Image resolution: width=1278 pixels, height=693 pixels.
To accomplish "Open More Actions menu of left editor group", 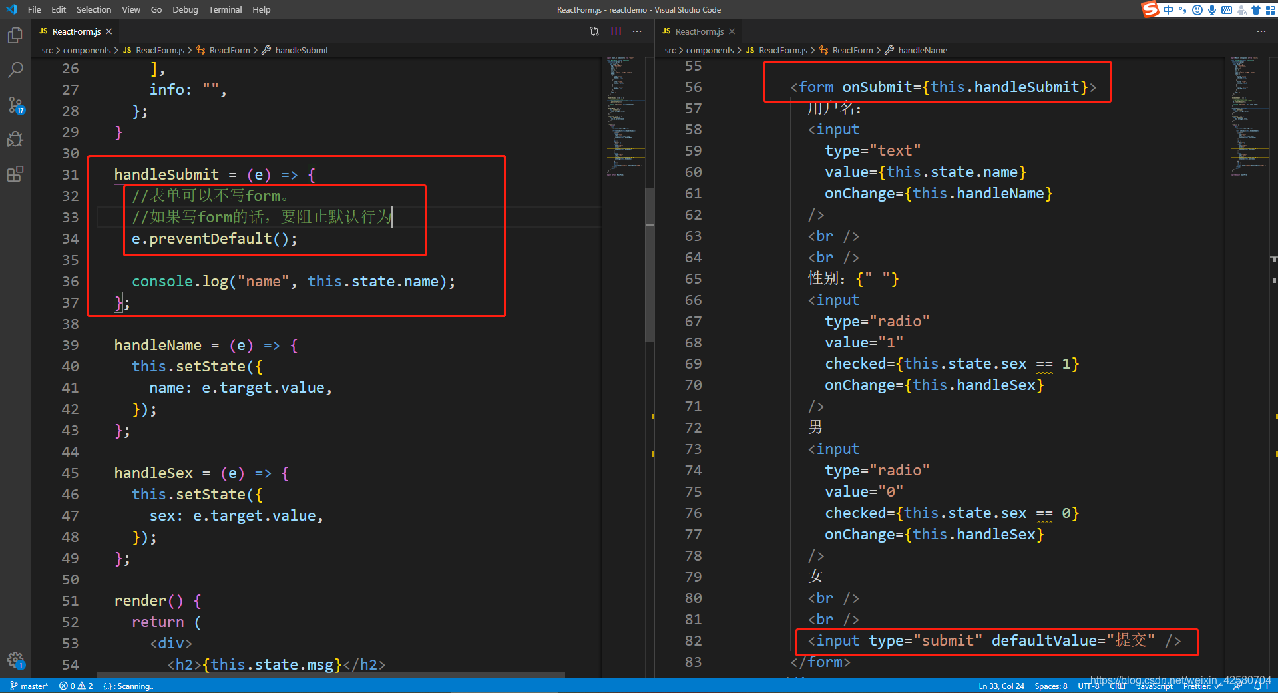I will pyautogui.click(x=637, y=31).
